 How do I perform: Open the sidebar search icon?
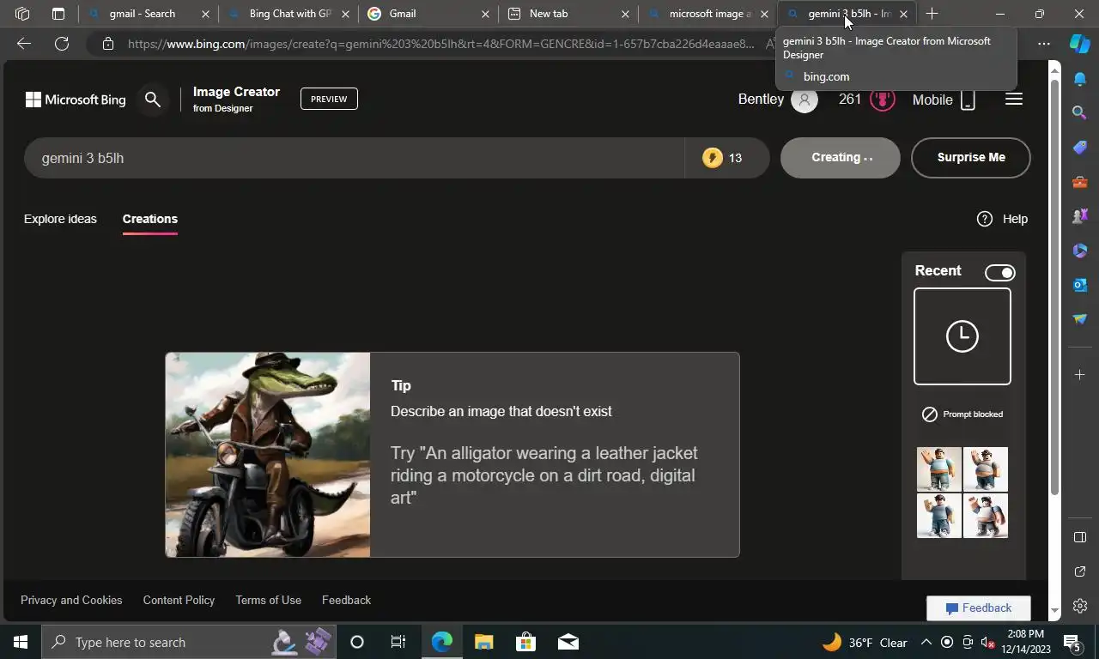1080,112
